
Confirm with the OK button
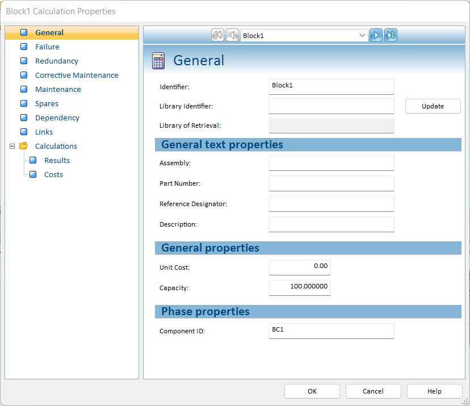pos(312,391)
